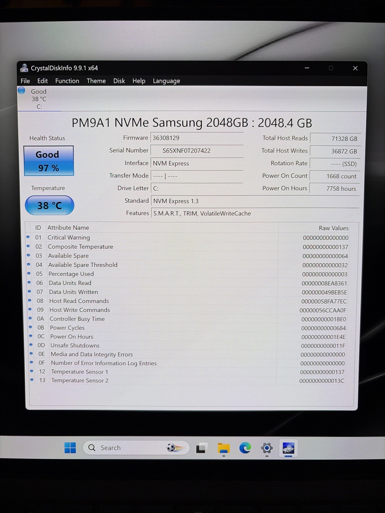This screenshot has height=513, width=385.
Task: Click raw value 00000000001E4E
Action: [323, 337]
